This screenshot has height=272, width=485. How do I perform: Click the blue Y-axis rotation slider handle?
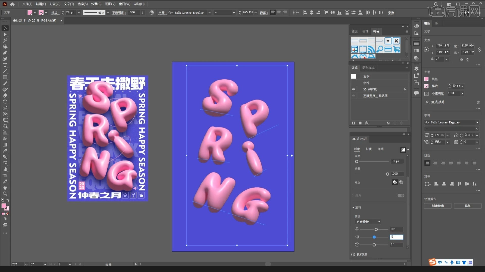pyautogui.click(x=374, y=237)
